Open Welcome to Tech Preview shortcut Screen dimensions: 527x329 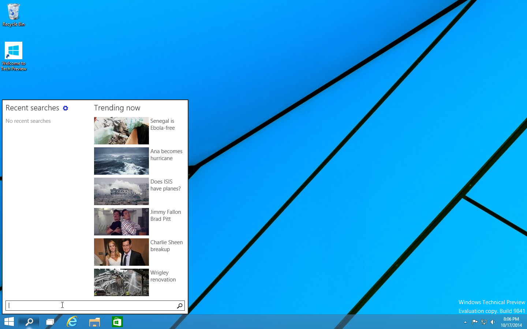14,56
